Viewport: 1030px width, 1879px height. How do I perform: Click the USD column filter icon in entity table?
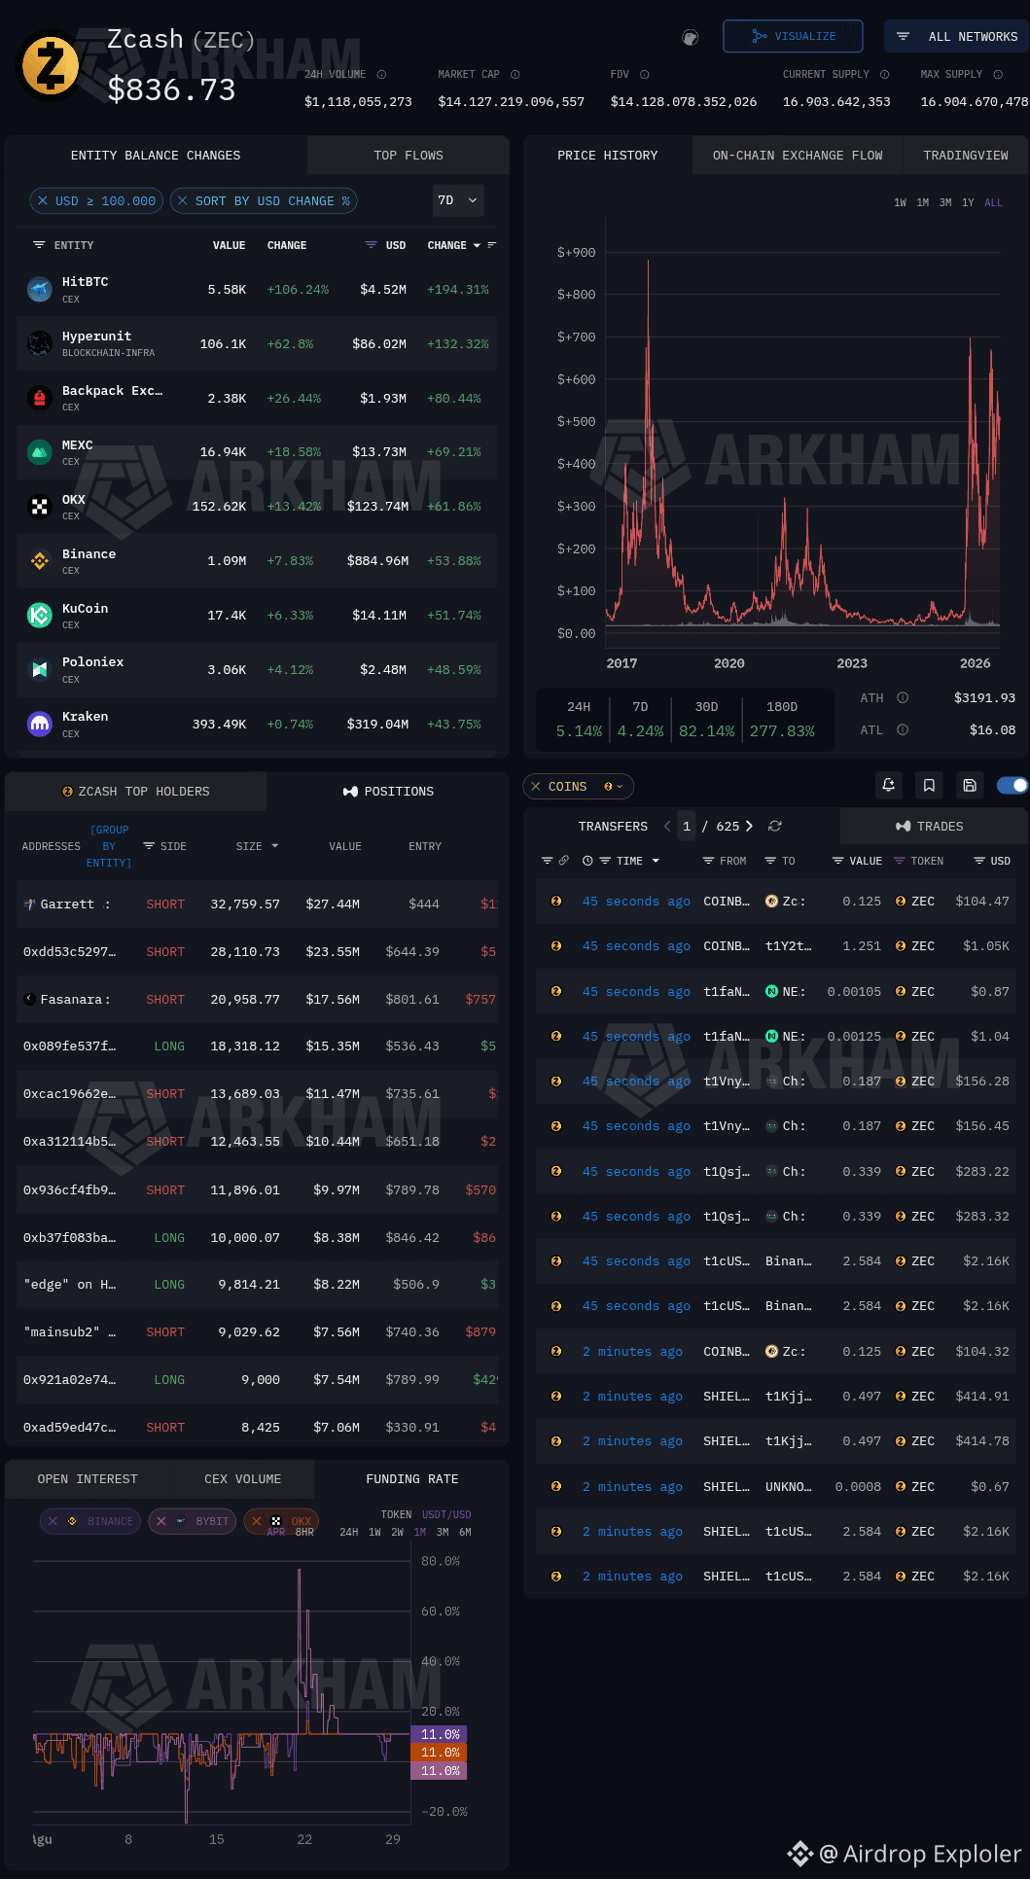pos(371,245)
